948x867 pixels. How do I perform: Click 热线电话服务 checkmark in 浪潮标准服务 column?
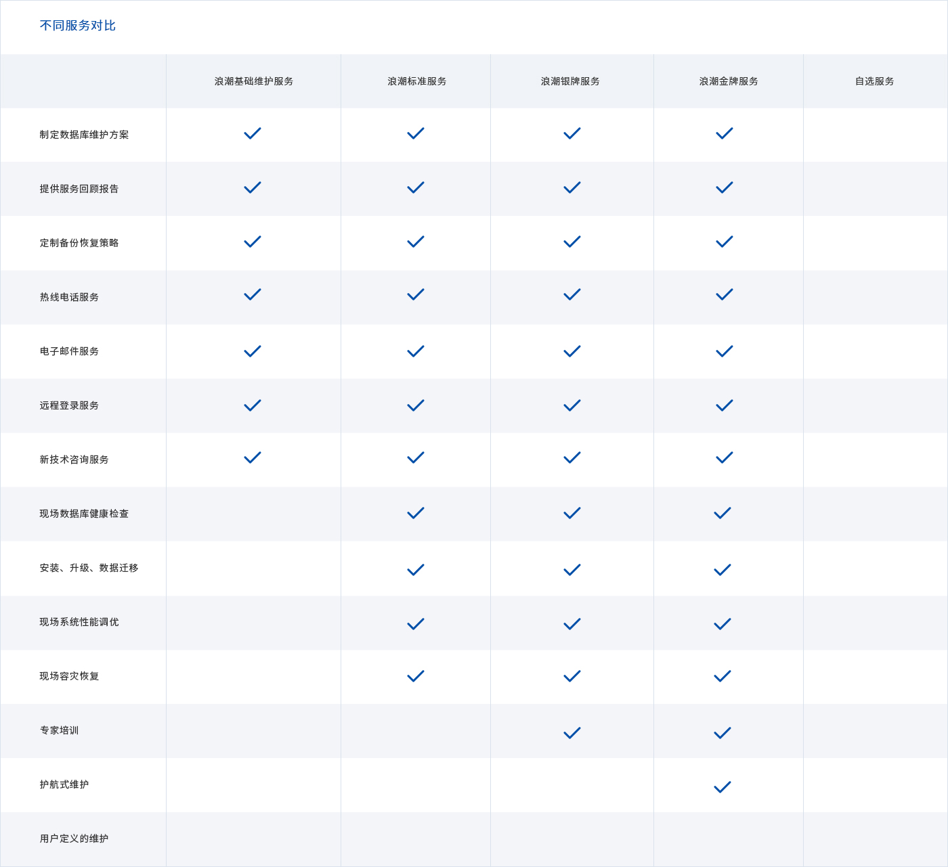point(416,294)
